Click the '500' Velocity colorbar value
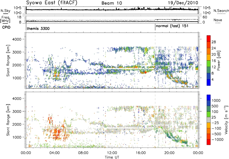Screen dimensions: 229x159 click(215, 106)
